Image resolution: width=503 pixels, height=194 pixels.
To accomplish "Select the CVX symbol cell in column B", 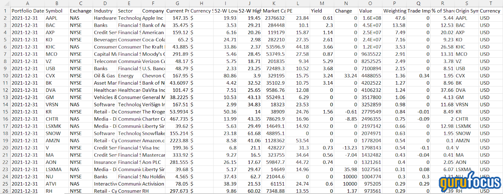I will (x=57, y=76).
